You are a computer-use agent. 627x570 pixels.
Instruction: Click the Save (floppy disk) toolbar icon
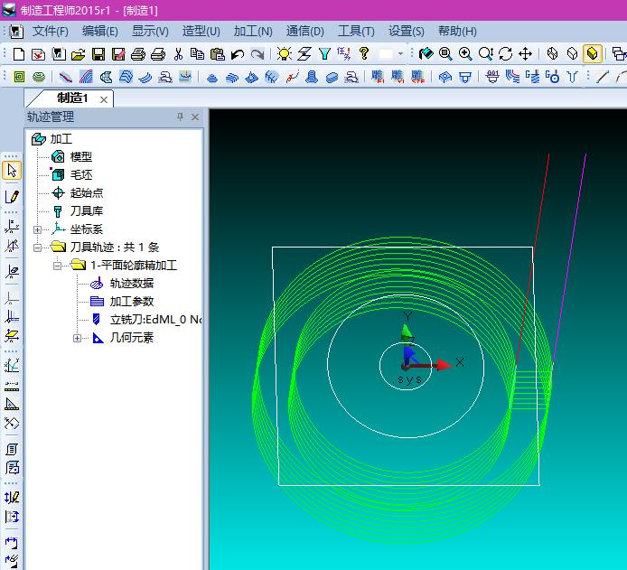coord(98,54)
